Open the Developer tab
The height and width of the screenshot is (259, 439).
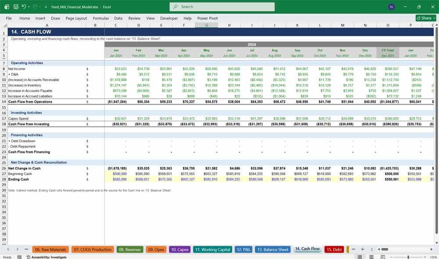[x=169, y=18]
